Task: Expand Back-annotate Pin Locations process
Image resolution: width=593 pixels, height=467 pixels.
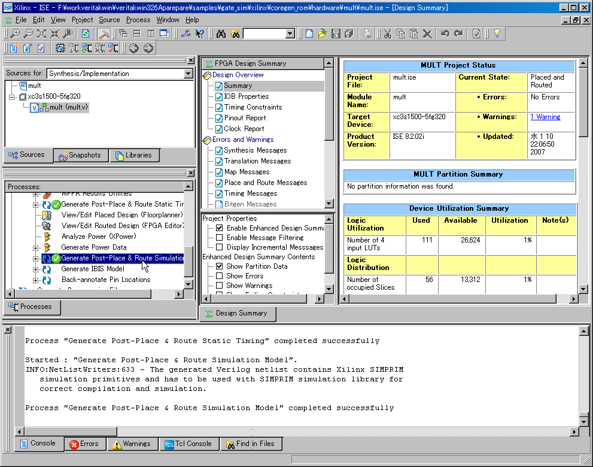Action: click(x=35, y=280)
